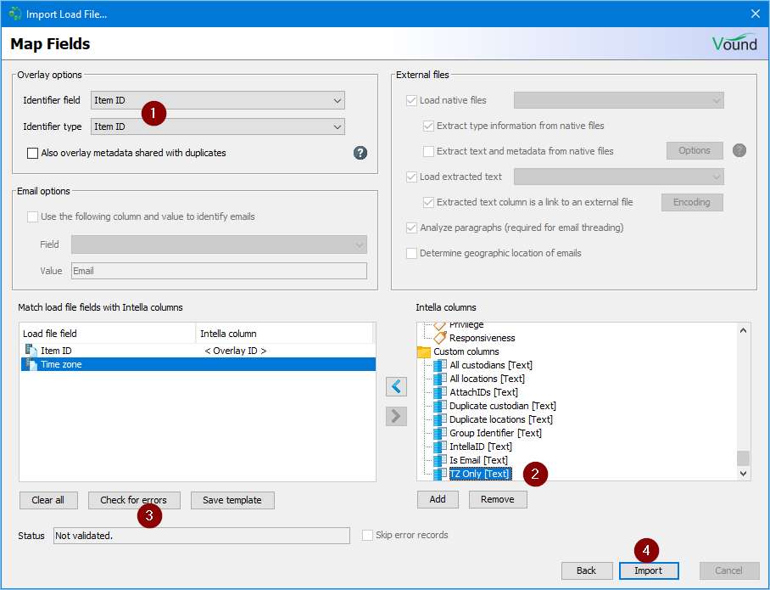
Task: Select Duplicate custodian [Text] column
Action: 503,406
